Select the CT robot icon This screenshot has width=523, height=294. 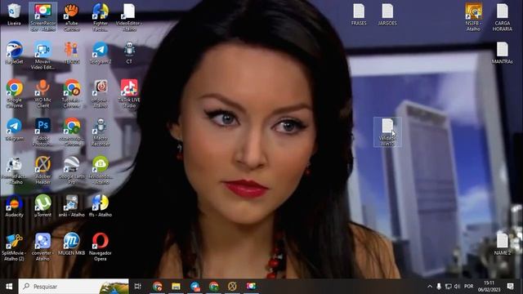coord(129,53)
